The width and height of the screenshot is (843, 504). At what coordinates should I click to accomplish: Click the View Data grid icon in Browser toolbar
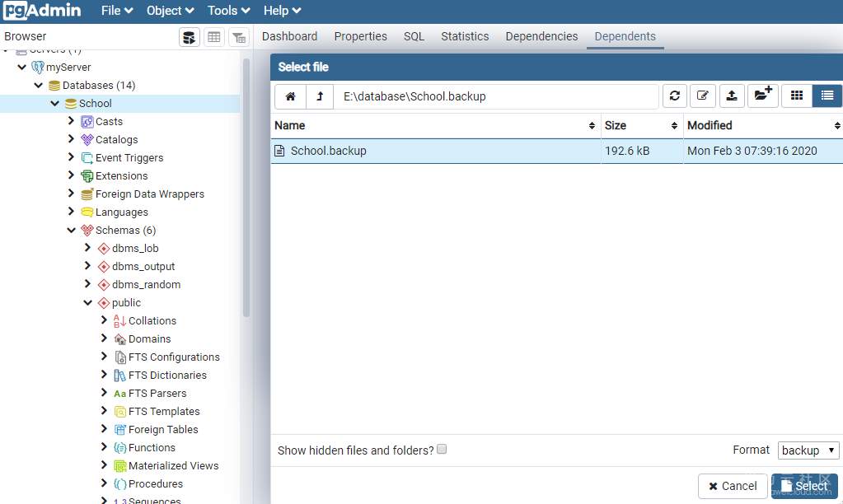[x=214, y=37]
